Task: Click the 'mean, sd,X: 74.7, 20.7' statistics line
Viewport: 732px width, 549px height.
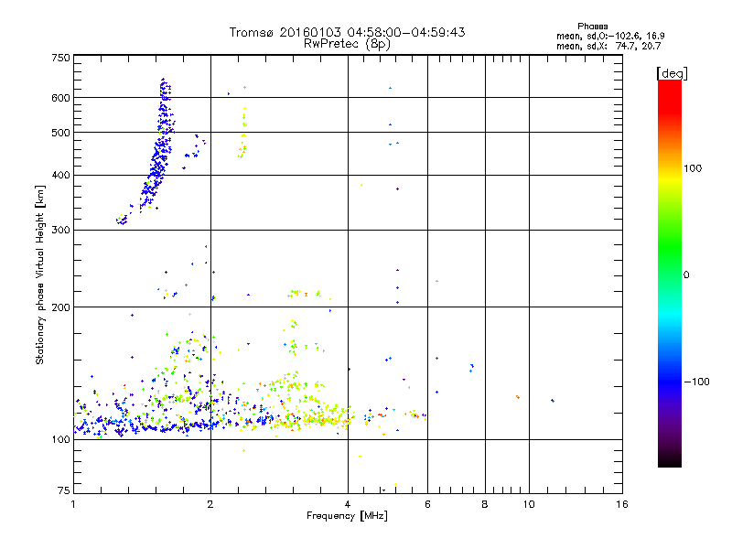Action: click(x=608, y=46)
